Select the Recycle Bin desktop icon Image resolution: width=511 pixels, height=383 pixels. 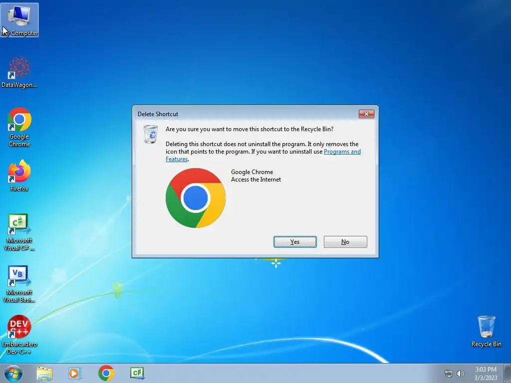pyautogui.click(x=486, y=331)
